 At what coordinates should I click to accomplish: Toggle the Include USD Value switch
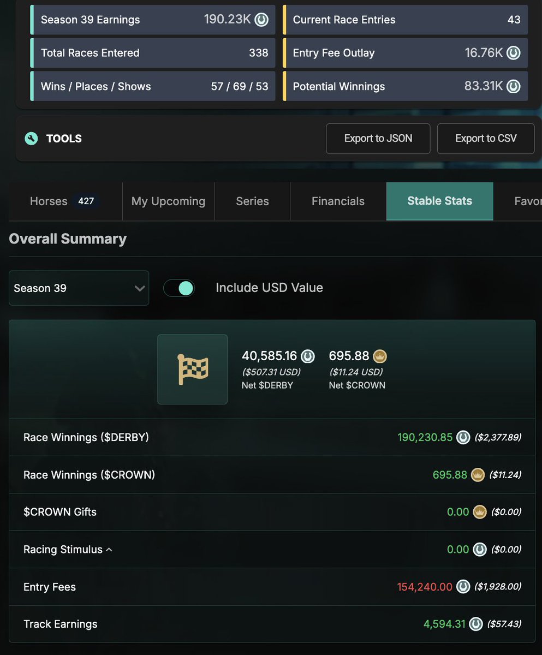coord(179,288)
